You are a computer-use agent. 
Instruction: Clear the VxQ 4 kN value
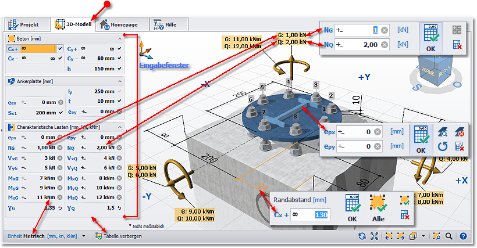[119, 158]
